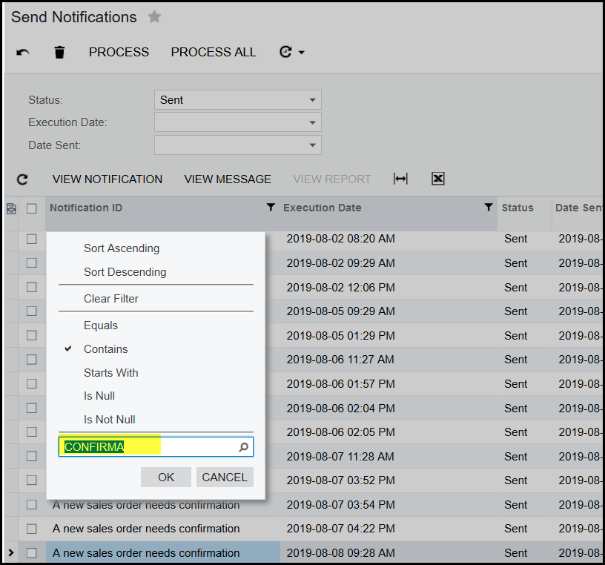
Task: Open the Status dropdown showing Sent
Action: (237, 100)
